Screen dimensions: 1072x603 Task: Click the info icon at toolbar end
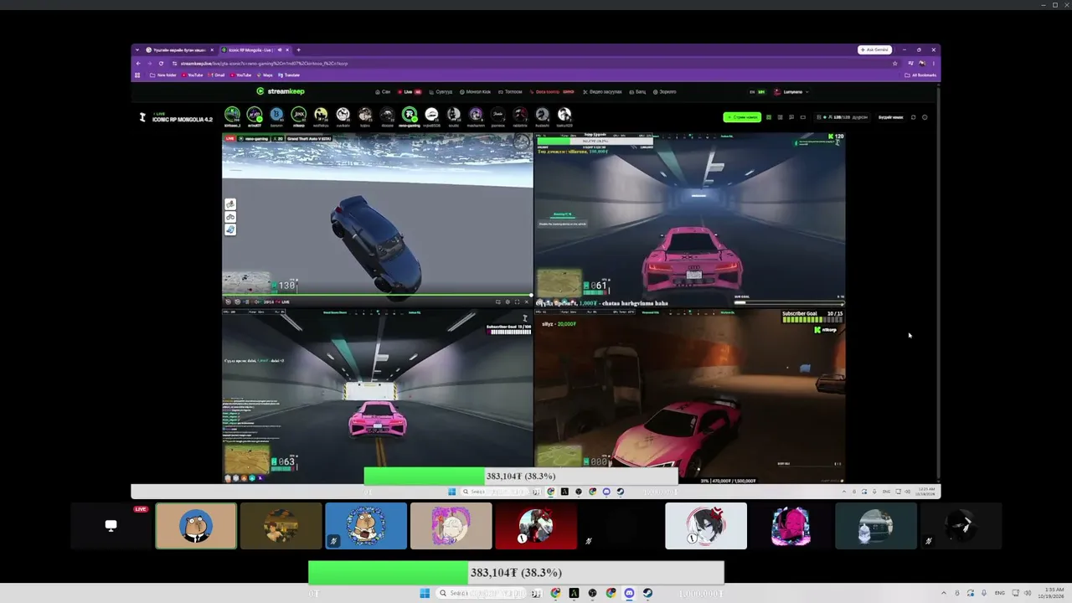click(925, 117)
